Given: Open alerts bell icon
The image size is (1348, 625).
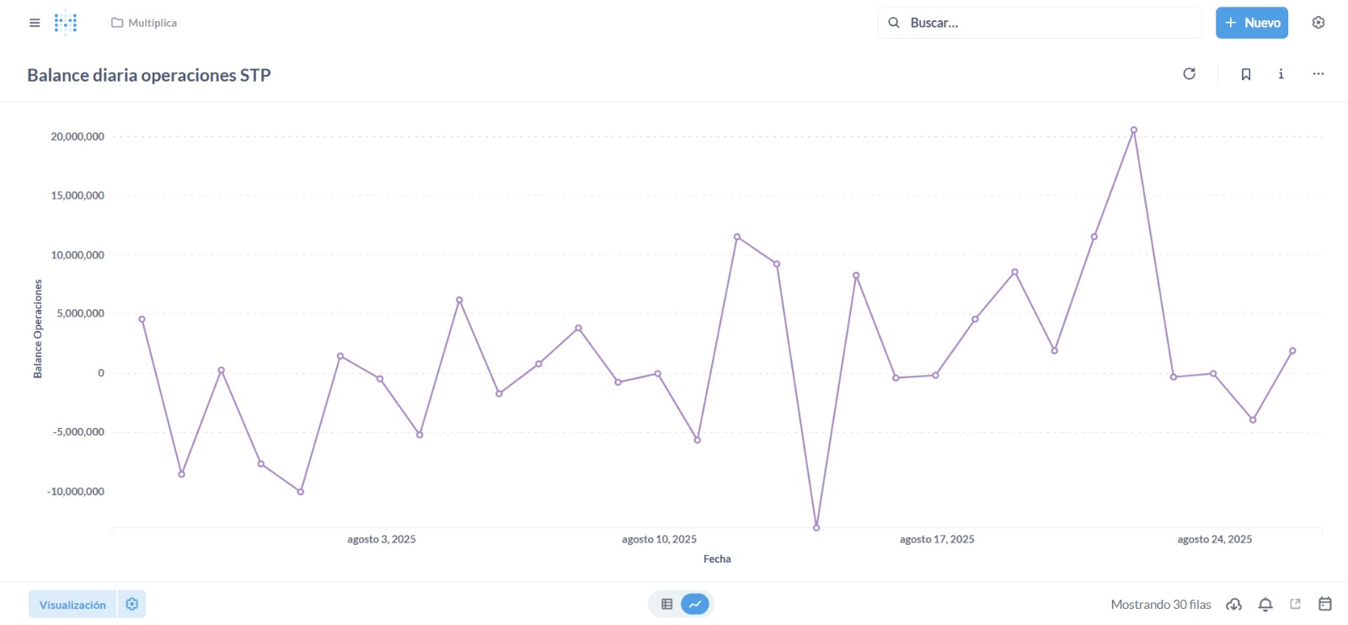Looking at the screenshot, I should pyautogui.click(x=1265, y=604).
